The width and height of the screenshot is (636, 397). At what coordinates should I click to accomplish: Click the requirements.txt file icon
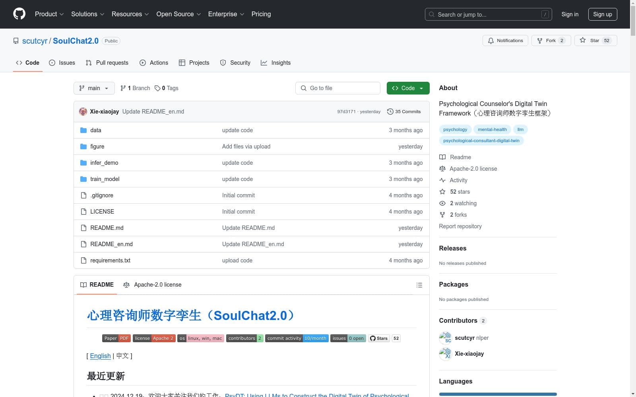click(83, 260)
